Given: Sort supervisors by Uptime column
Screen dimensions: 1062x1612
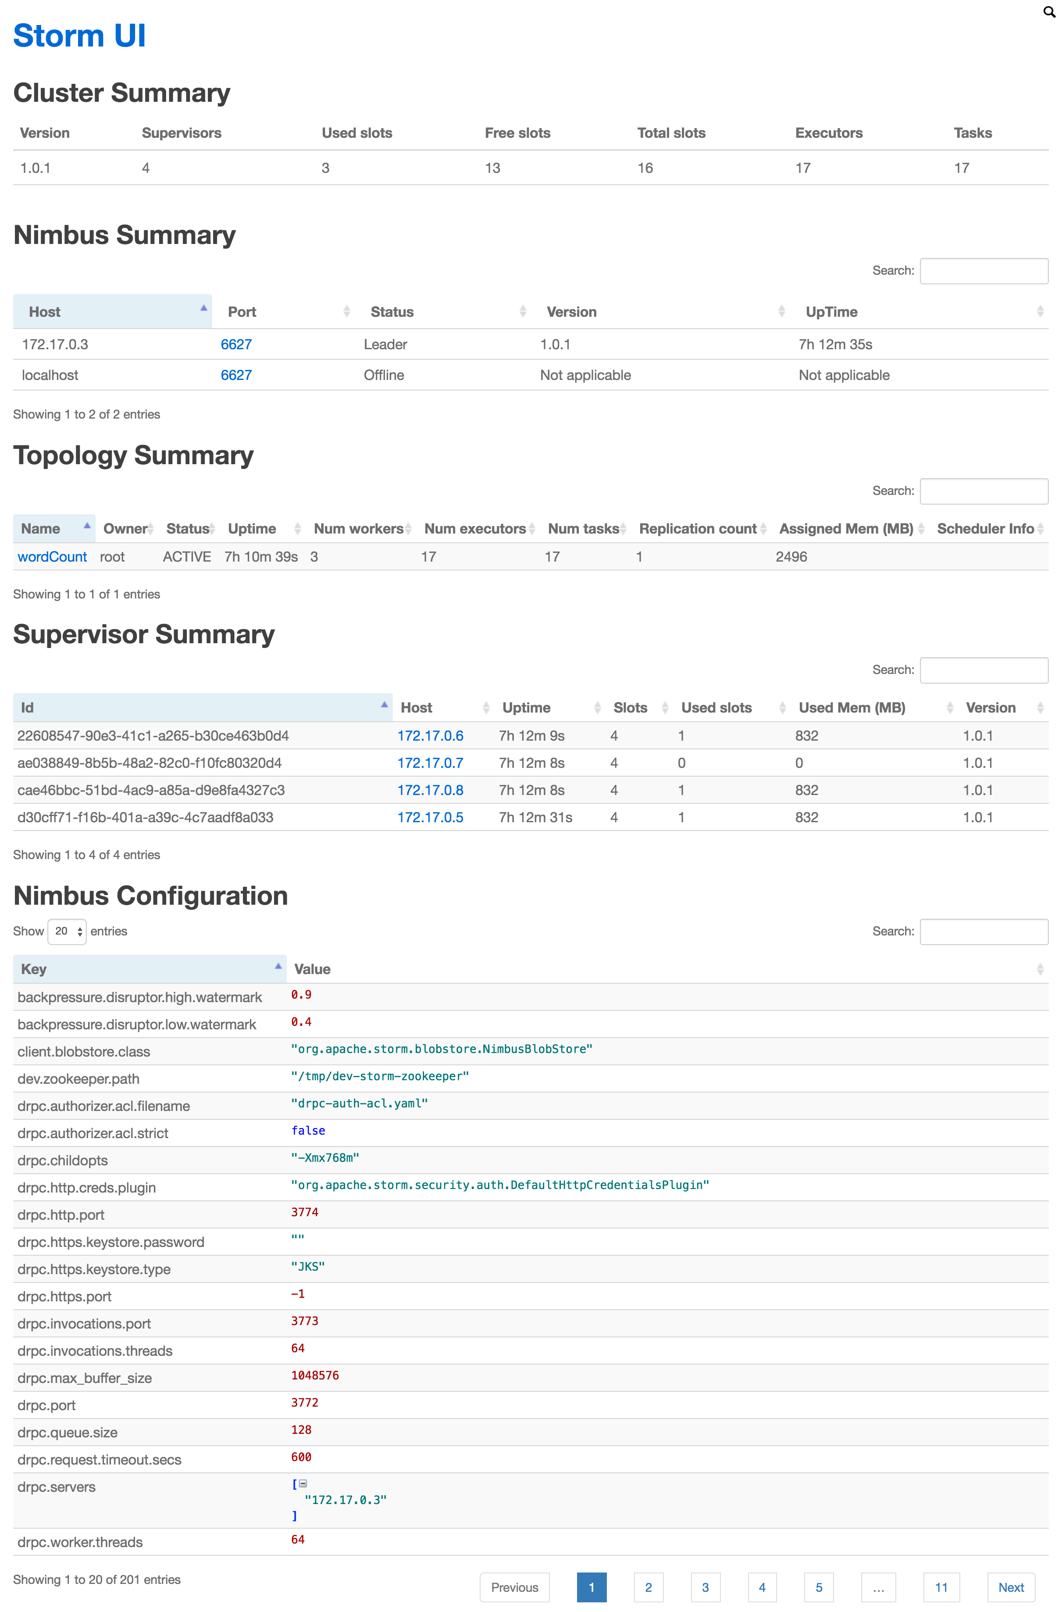Looking at the screenshot, I should coord(550,707).
